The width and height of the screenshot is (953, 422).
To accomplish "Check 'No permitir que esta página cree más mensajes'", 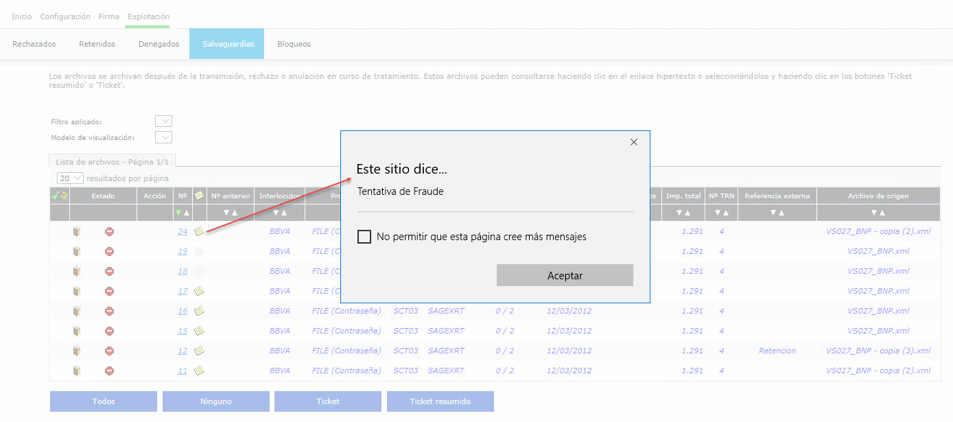I will 364,237.
